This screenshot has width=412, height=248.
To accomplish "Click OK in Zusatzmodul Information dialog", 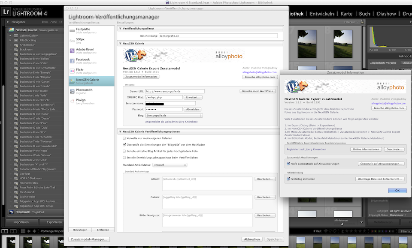I will (x=397, y=191).
